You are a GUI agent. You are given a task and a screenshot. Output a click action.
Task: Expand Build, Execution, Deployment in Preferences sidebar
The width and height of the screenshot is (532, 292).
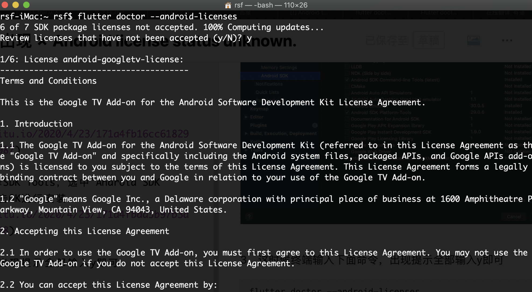246,133
